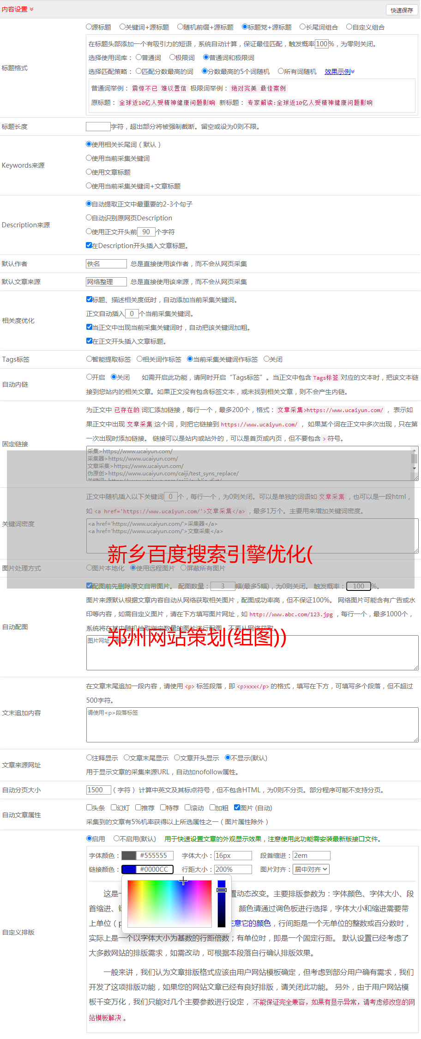Open the 图片对齐 dropdown 居中对齐
Screen dimensions: 421x1039
click(x=312, y=869)
